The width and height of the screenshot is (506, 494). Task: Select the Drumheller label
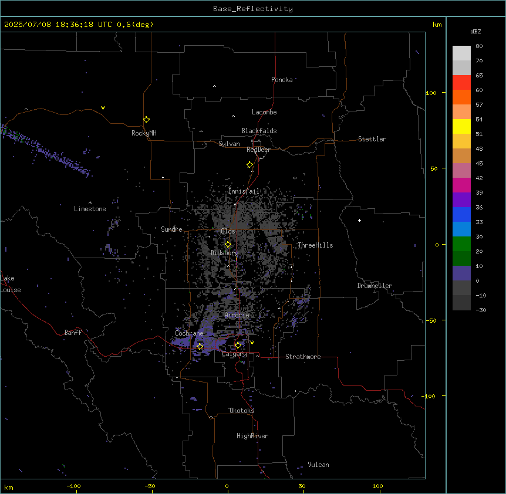(375, 286)
